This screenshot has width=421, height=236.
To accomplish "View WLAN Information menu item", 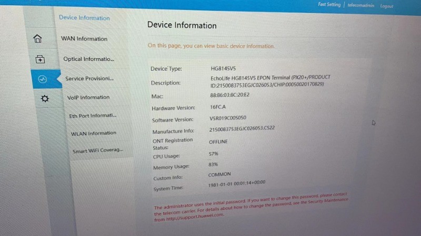I will coord(94,133).
